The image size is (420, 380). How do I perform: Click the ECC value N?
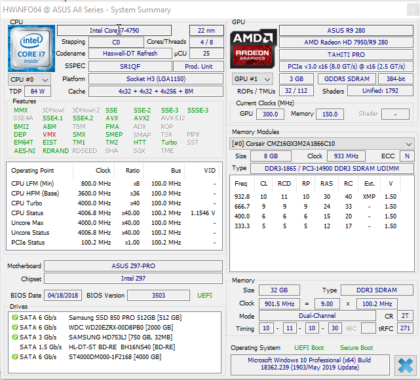[x=407, y=156]
